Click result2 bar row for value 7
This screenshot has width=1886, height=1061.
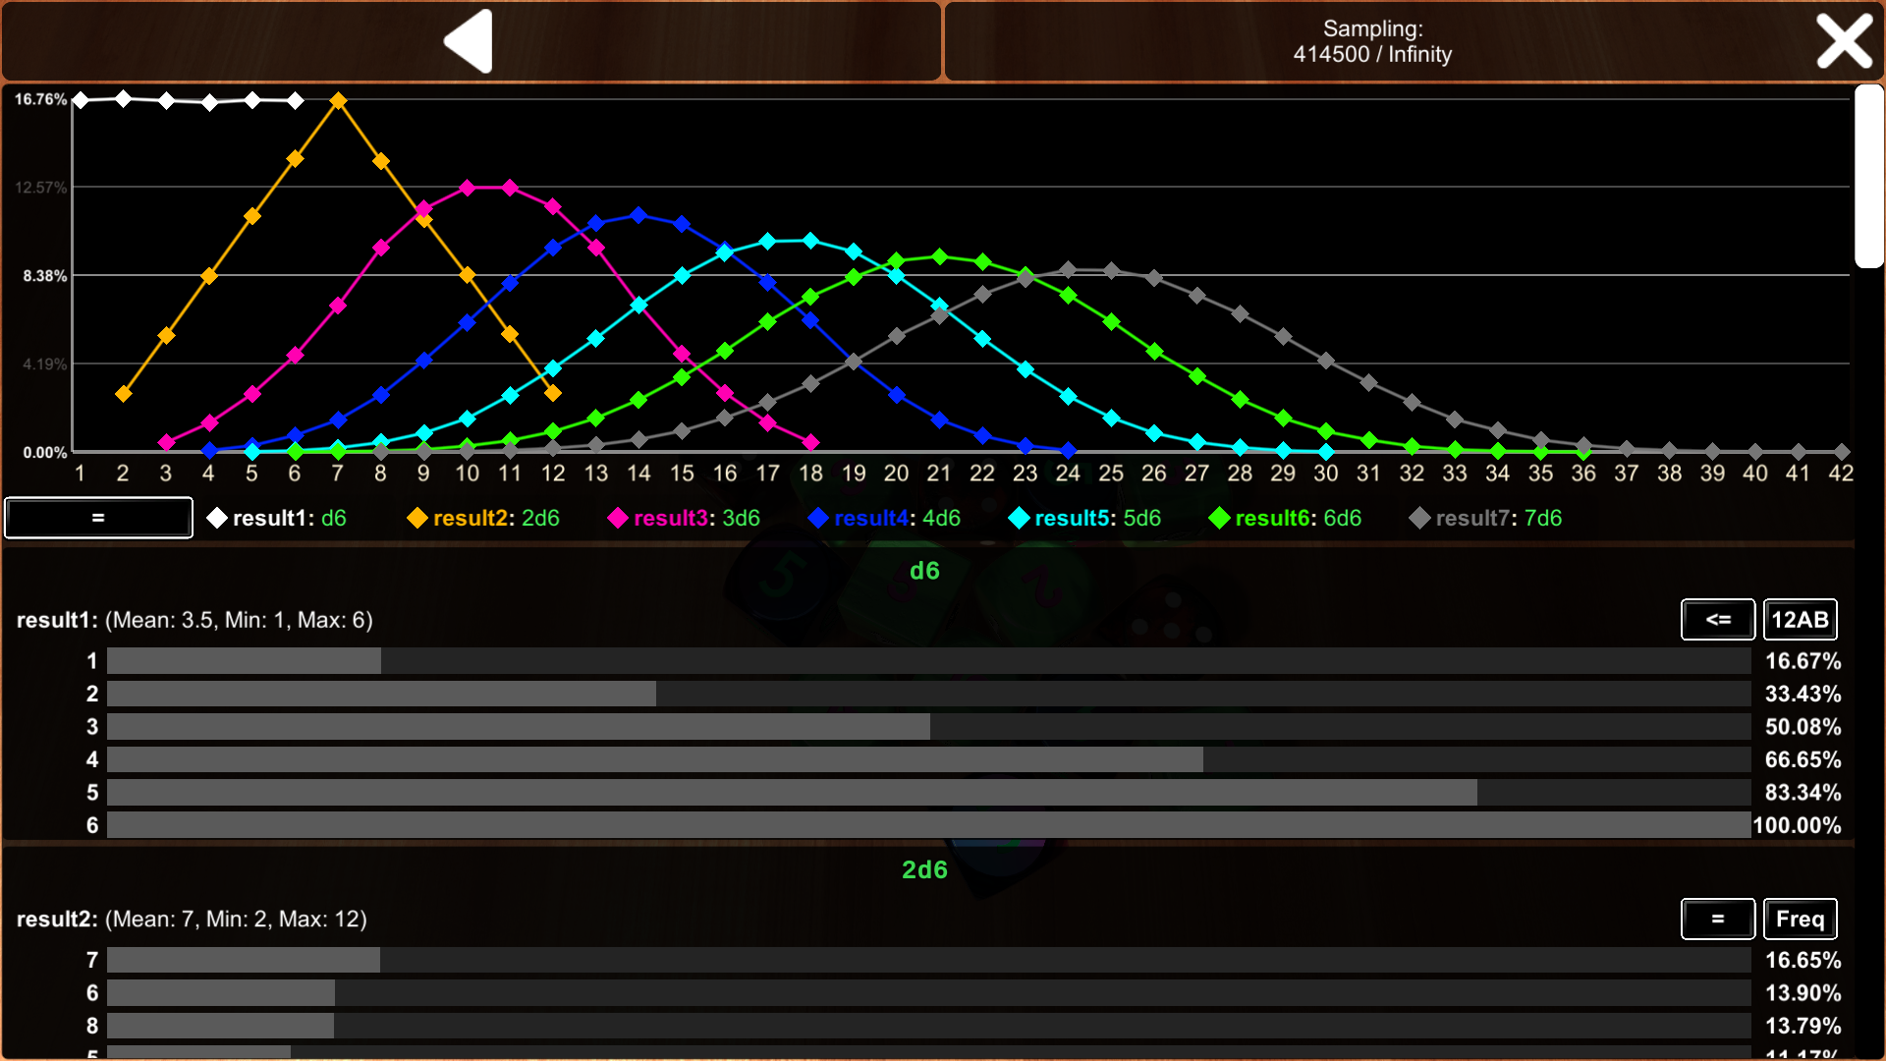[927, 960]
